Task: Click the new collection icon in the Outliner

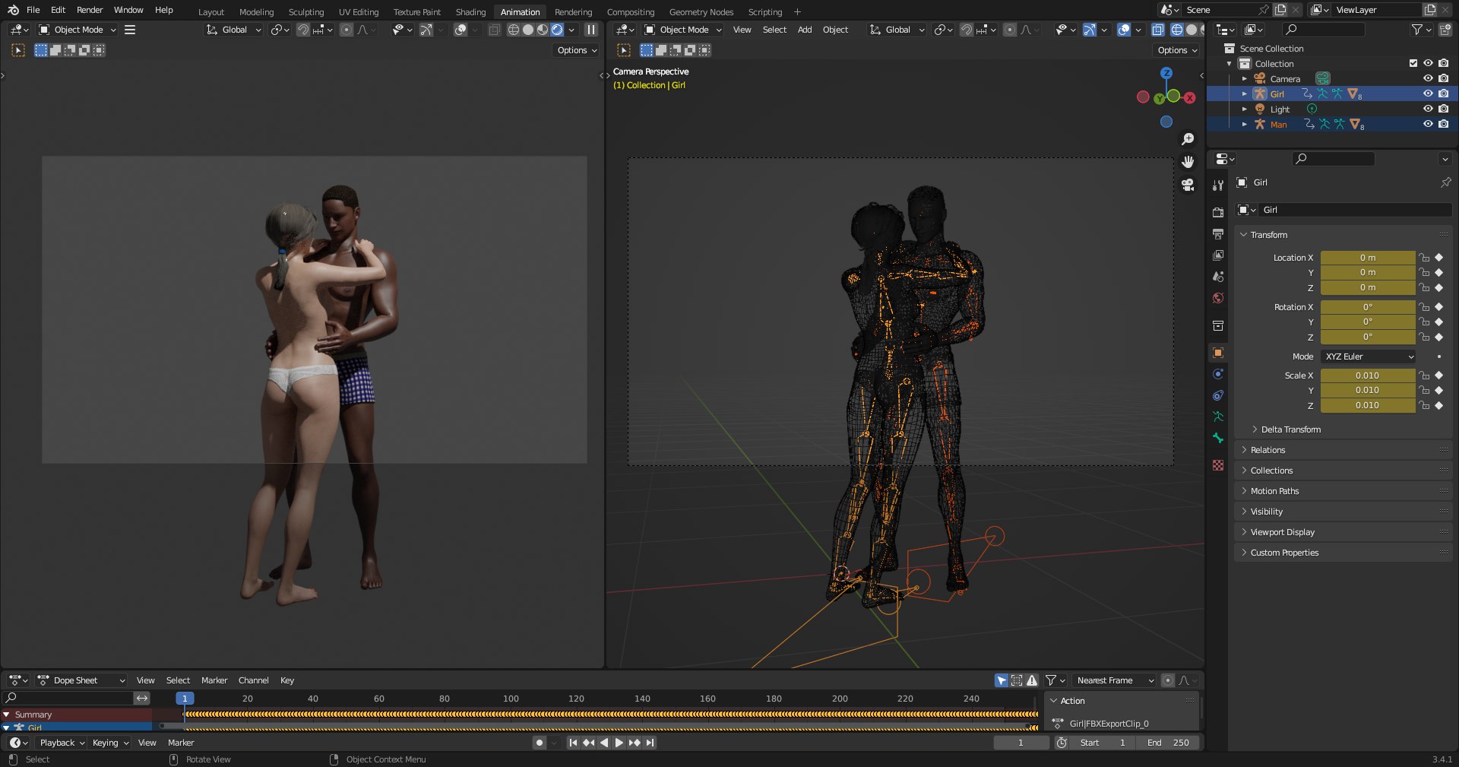Action: pos(1445,30)
